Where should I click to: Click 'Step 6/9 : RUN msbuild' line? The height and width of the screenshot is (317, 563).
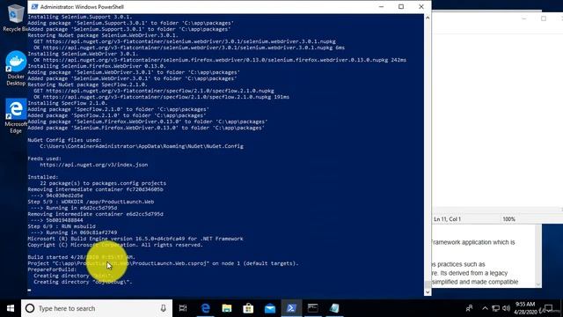click(62, 226)
